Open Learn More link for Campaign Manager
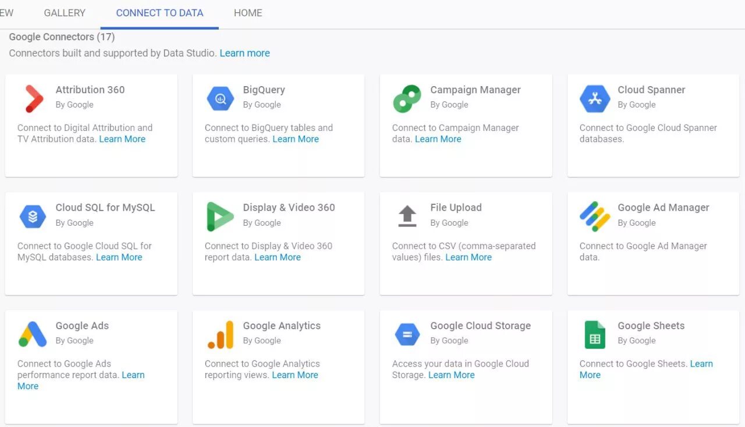The width and height of the screenshot is (745, 427). point(438,139)
